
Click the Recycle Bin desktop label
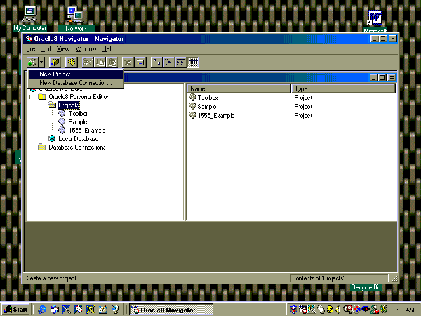pos(366,287)
